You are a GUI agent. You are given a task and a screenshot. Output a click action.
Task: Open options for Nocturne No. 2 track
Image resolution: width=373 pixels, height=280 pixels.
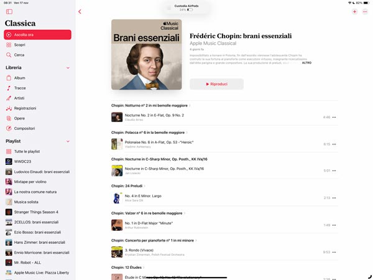click(334, 117)
